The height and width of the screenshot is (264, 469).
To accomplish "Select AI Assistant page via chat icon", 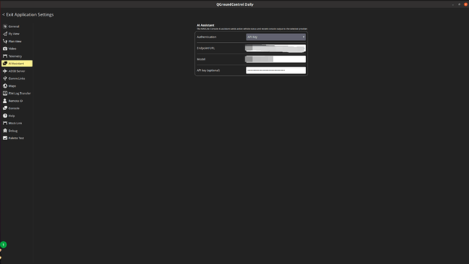I will coord(5,64).
